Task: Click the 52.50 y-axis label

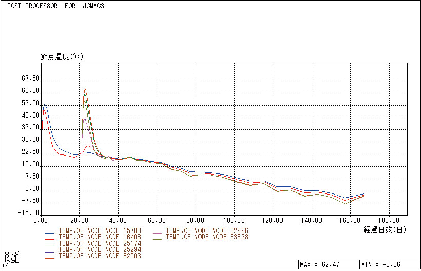Action: tap(30, 103)
